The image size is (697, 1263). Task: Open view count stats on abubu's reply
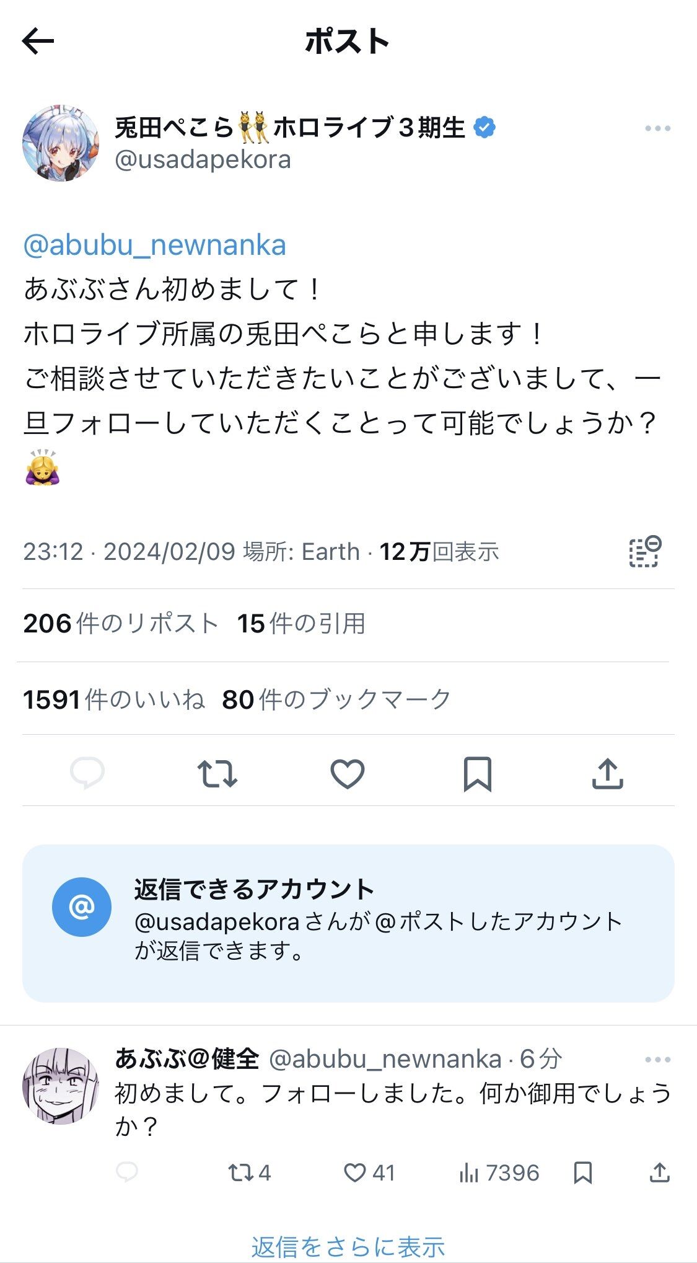point(499,1172)
